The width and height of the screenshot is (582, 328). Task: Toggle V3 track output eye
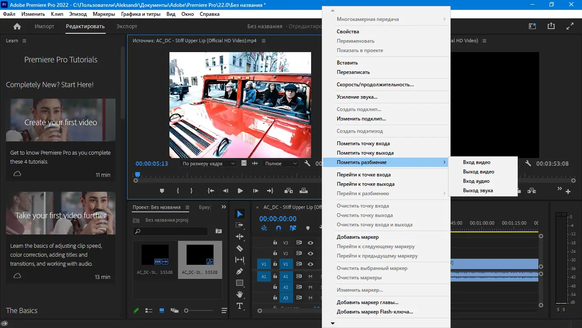pyautogui.click(x=311, y=243)
